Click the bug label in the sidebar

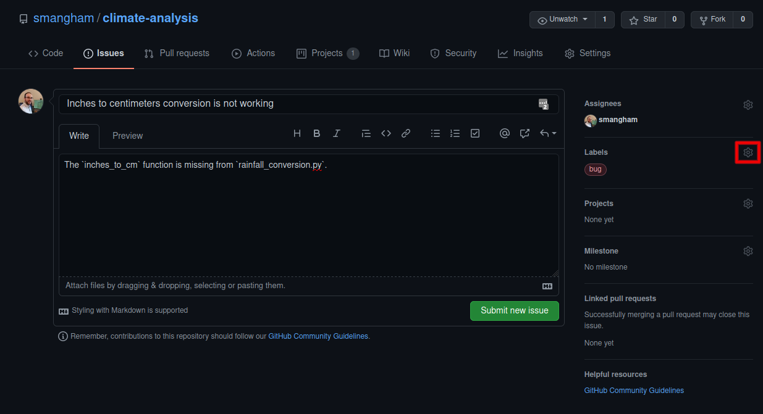point(596,169)
